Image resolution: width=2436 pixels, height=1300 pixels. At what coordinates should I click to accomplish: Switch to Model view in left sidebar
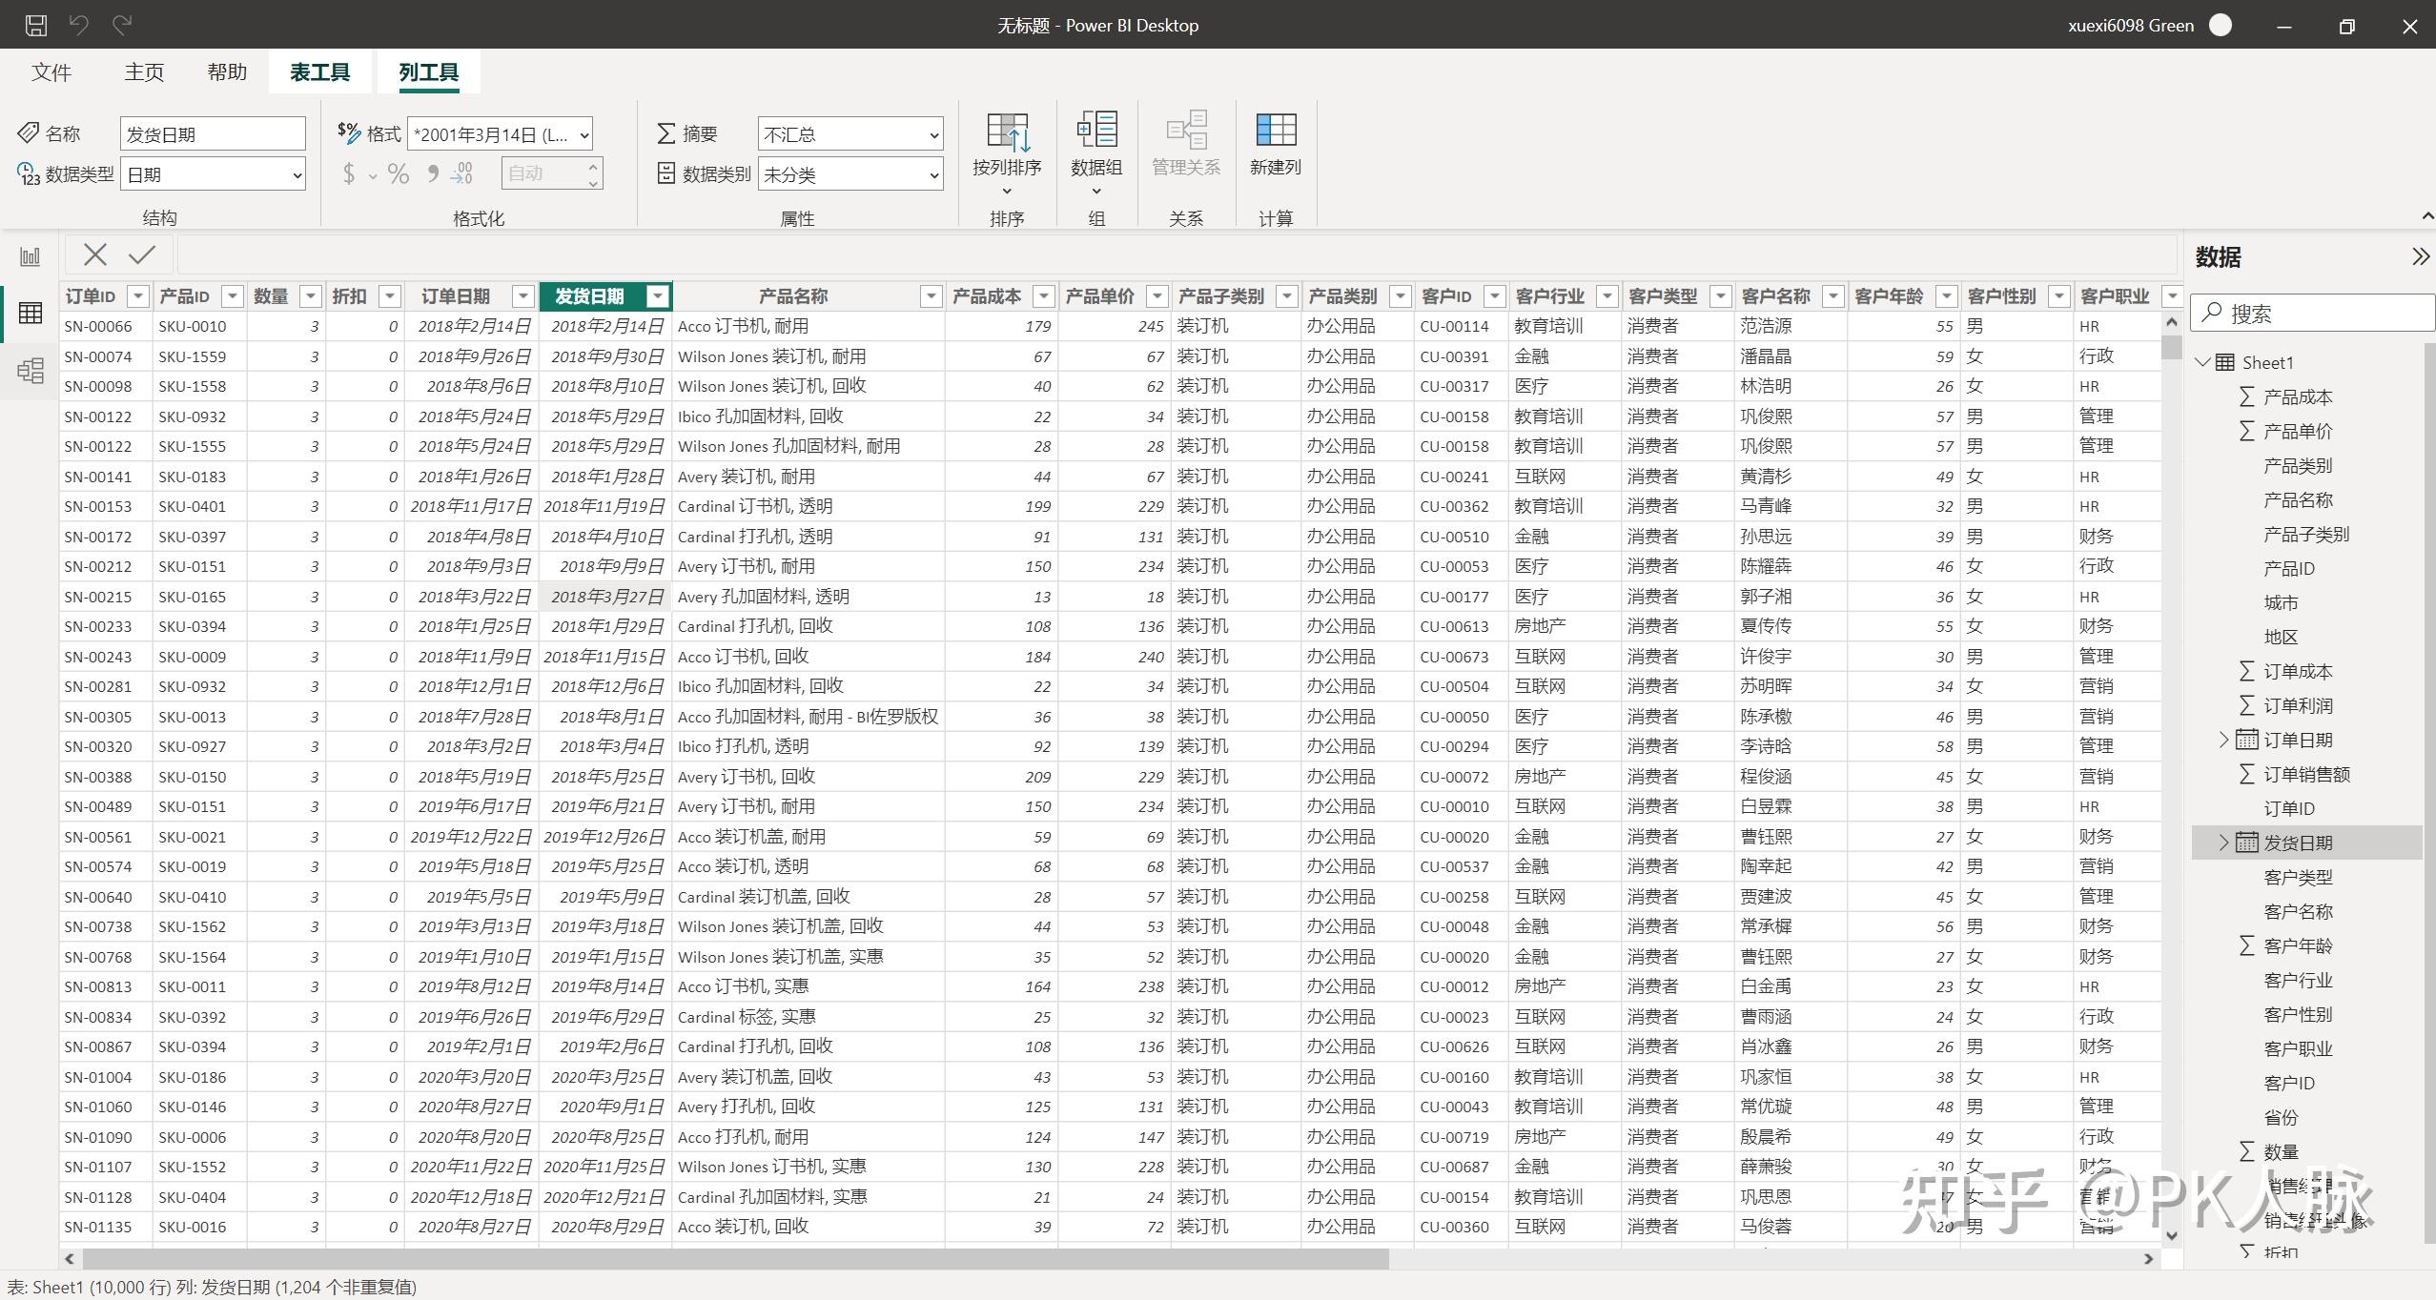(31, 371)
